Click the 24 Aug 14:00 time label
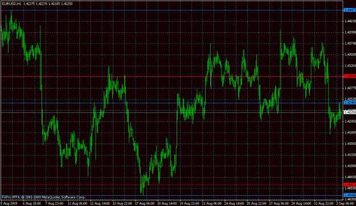356x206 pixels. (x=234, y=204)
